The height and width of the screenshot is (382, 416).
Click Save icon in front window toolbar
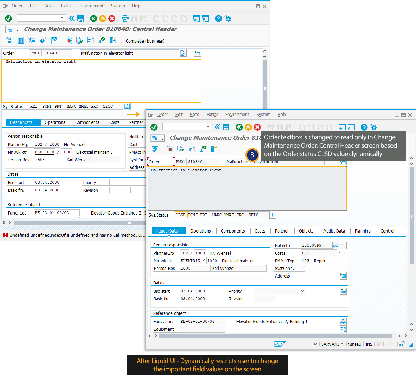(x=226, y=127)
